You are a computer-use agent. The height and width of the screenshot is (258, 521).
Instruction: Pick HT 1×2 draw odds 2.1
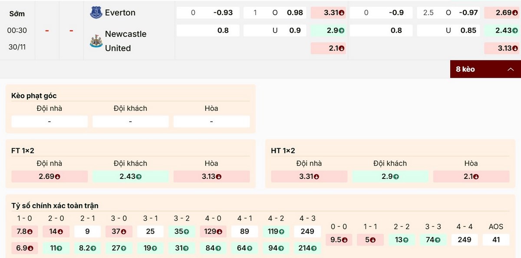pos(471,177)
